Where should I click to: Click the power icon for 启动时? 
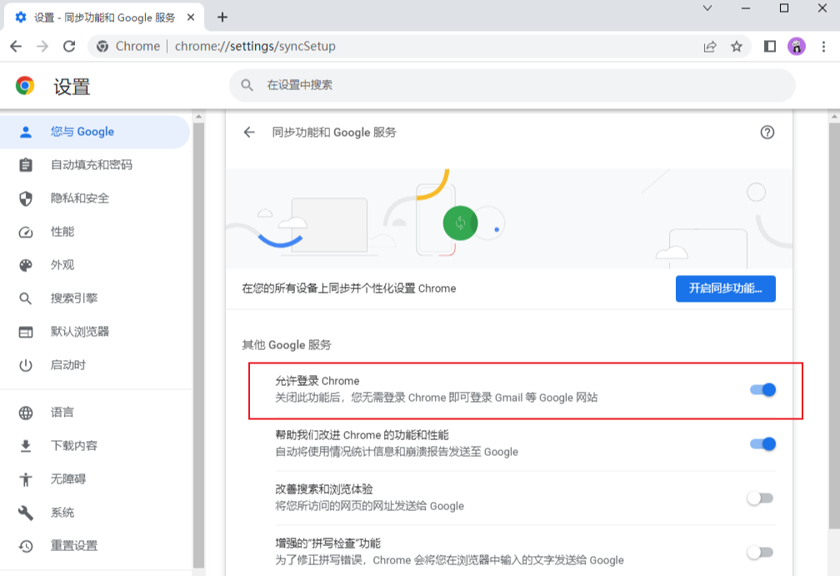click(26, 365)
